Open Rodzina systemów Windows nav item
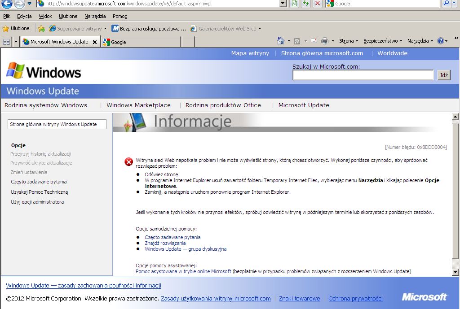 pos(46,105)
